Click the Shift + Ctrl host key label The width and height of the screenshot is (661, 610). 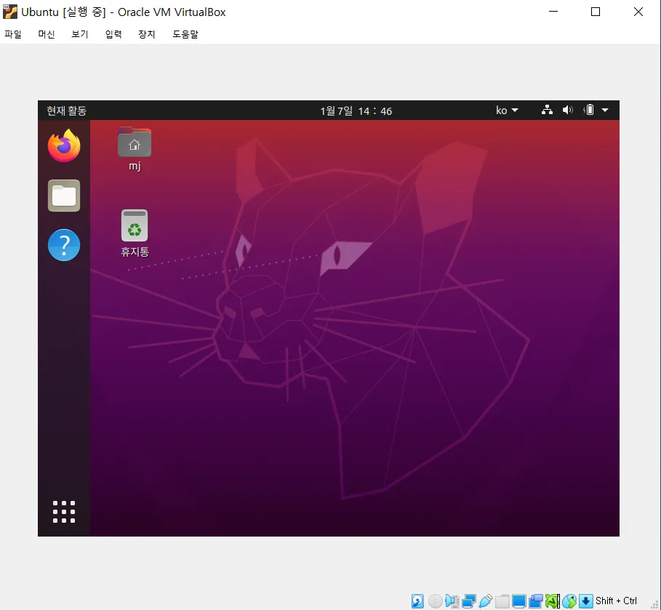[x=616, y=601]
